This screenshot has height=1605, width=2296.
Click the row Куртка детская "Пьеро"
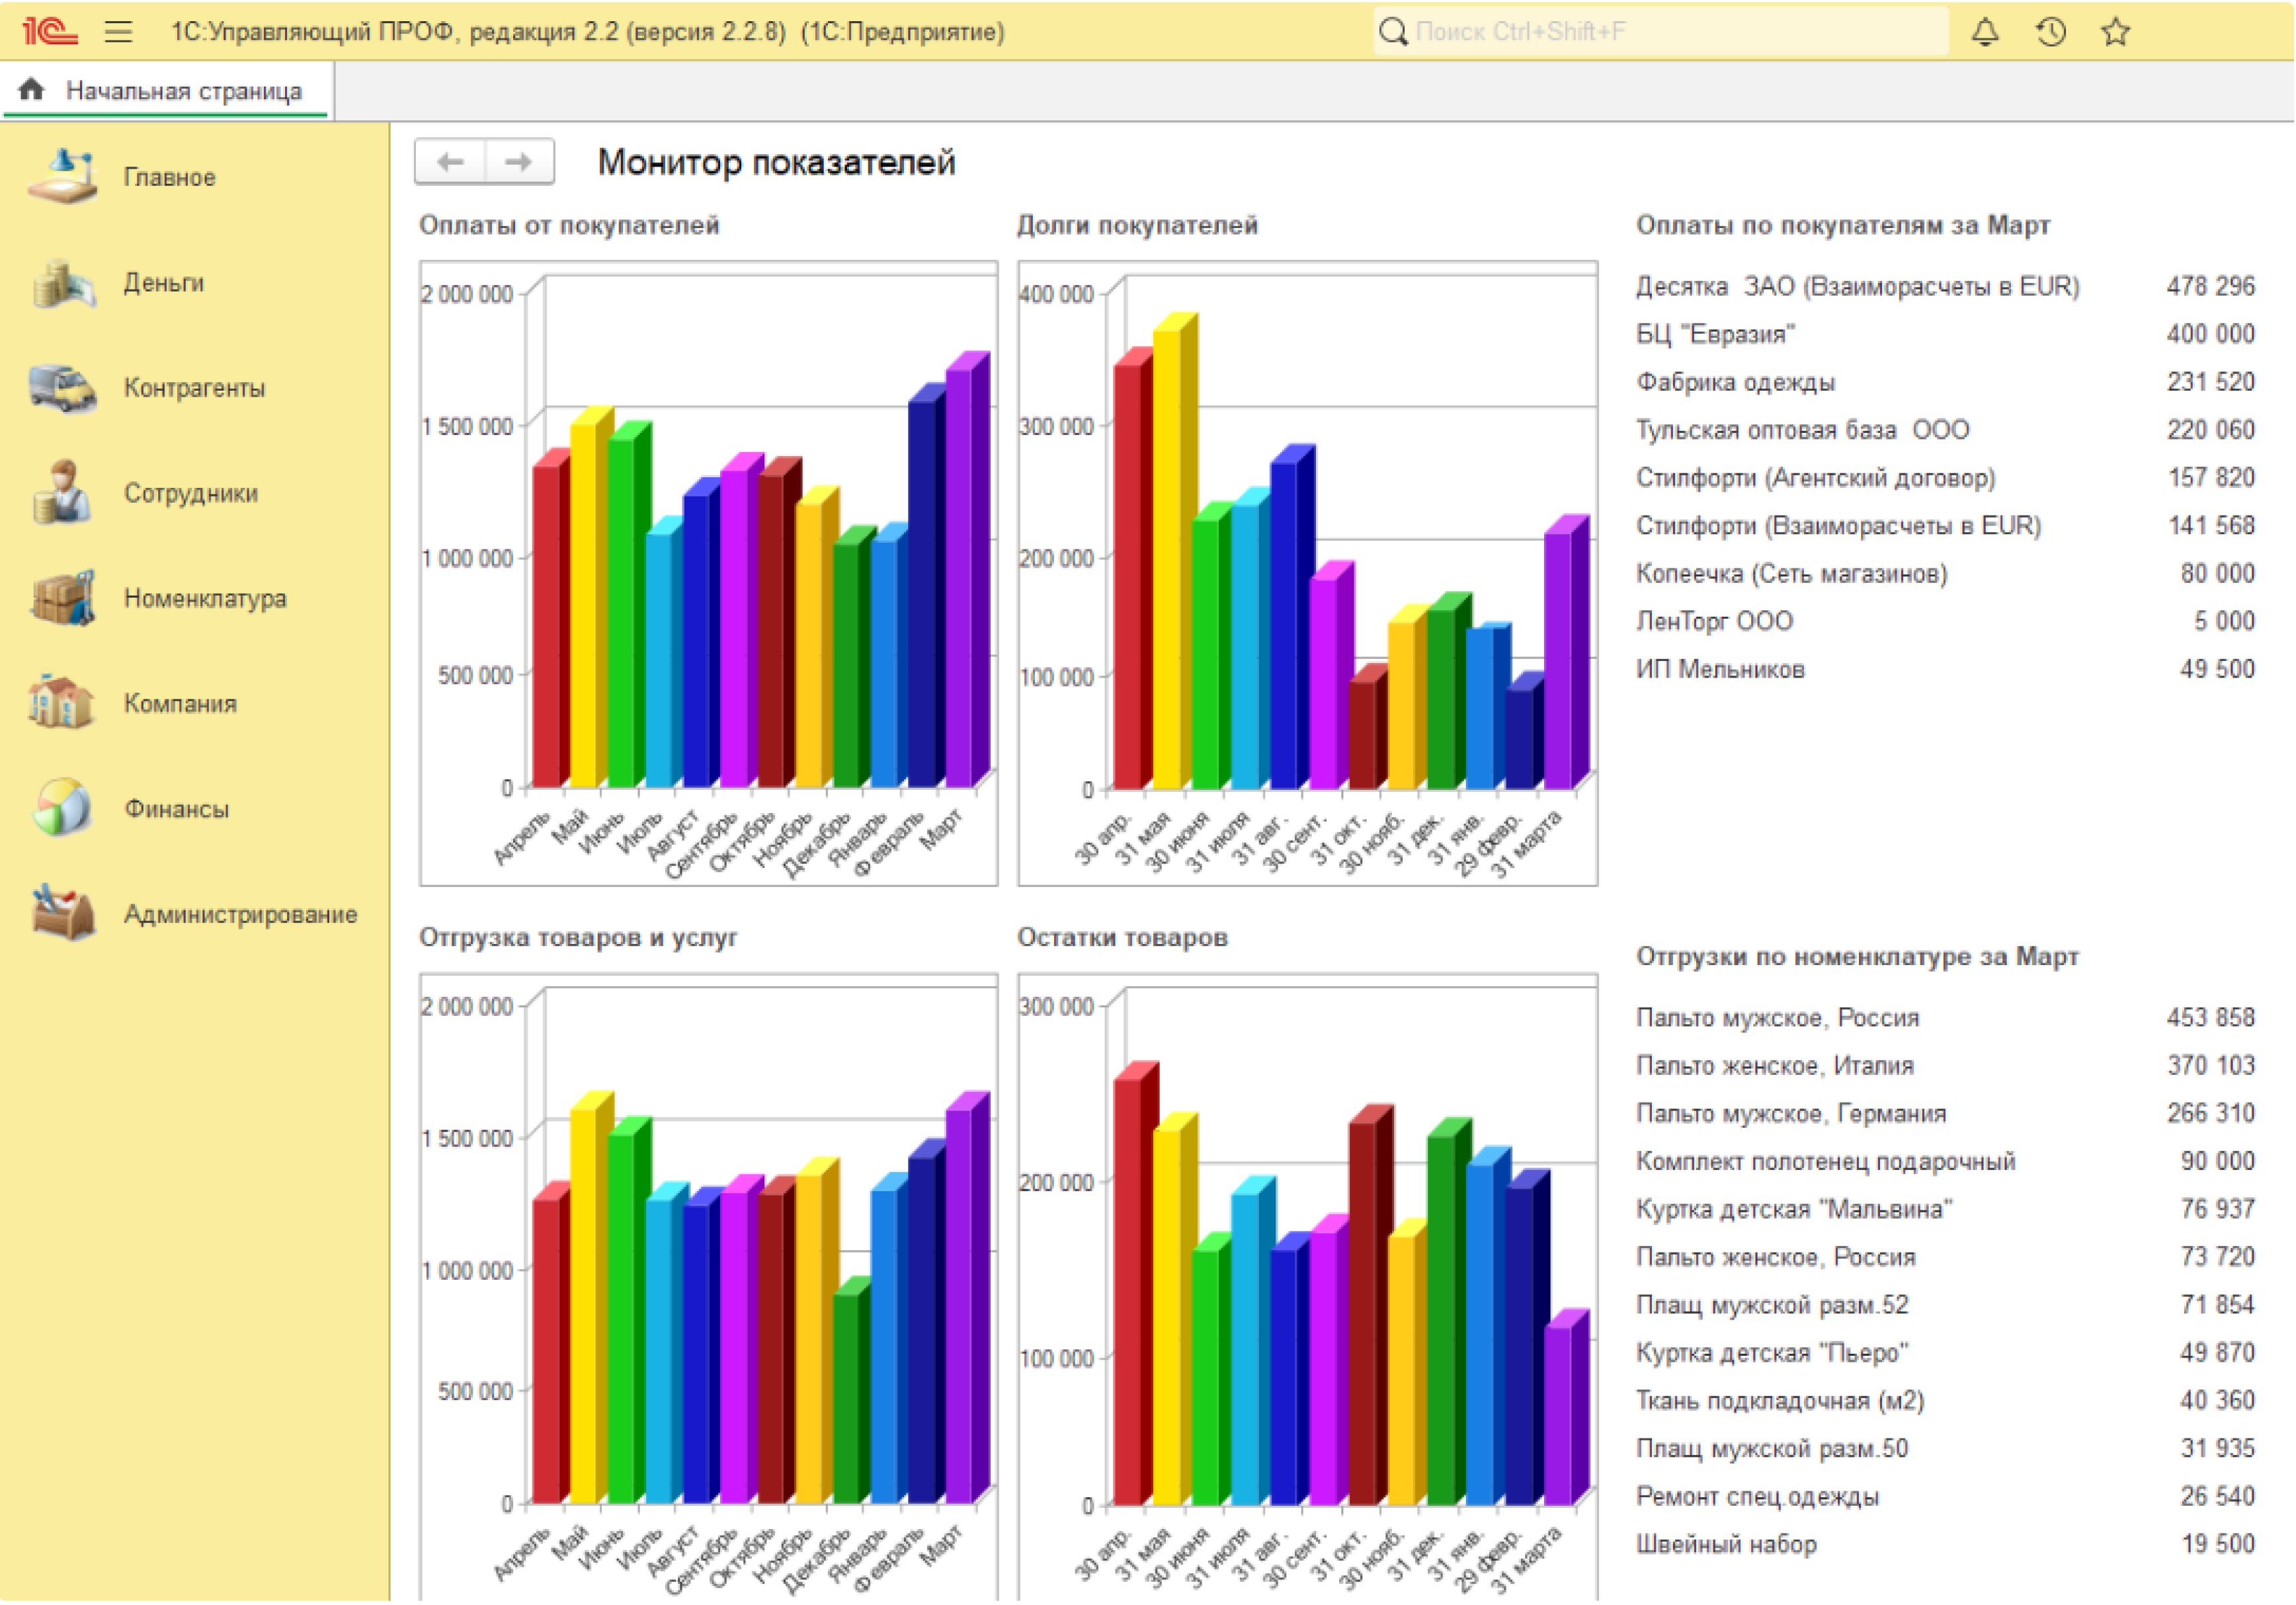pyautogui.click(x=1945, y=1353)
